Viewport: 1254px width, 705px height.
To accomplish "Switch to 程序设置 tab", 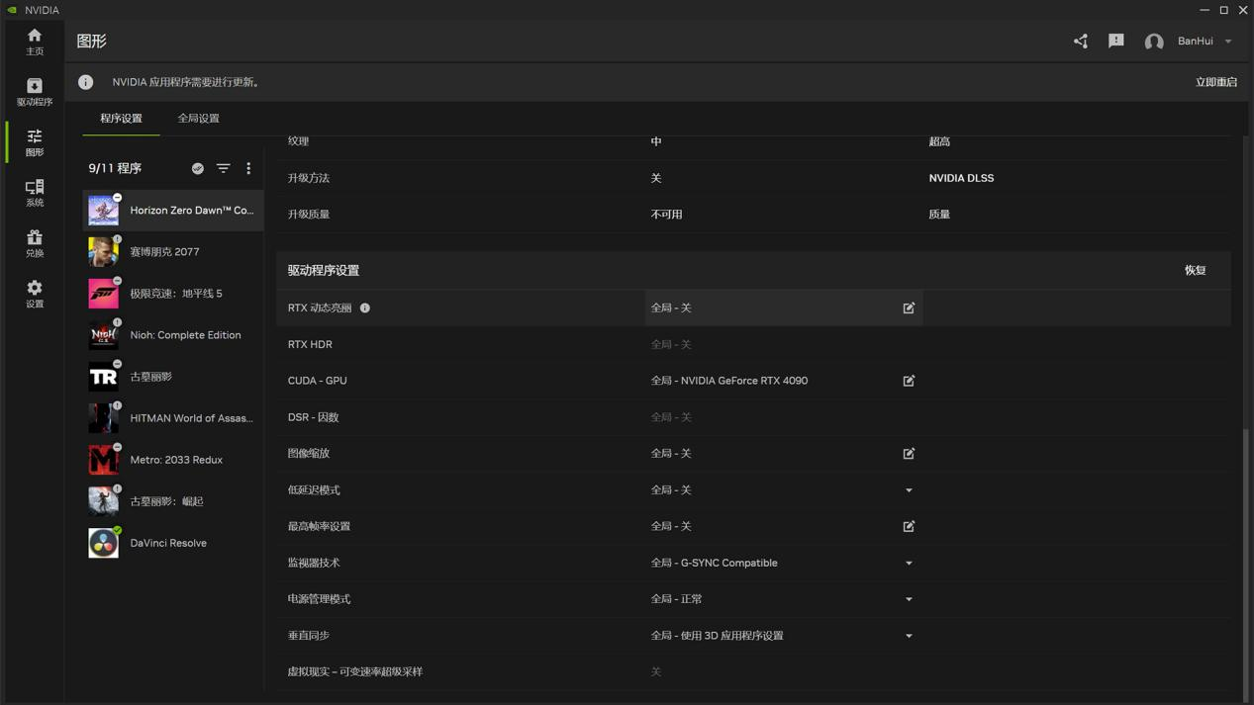I will (x=121, y=119).
